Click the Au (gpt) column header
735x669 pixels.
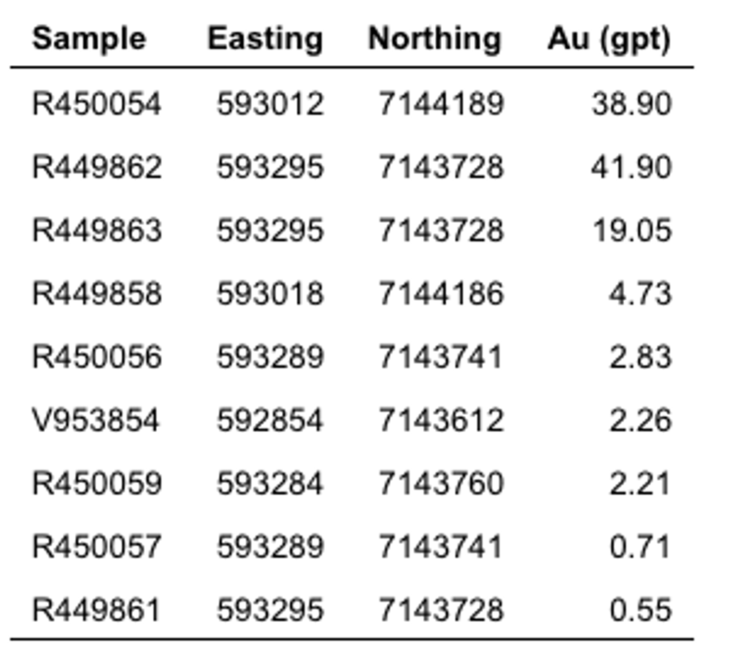(608, 38)
